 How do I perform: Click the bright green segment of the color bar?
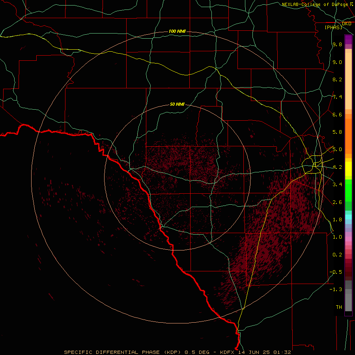[x=348, y=191]
